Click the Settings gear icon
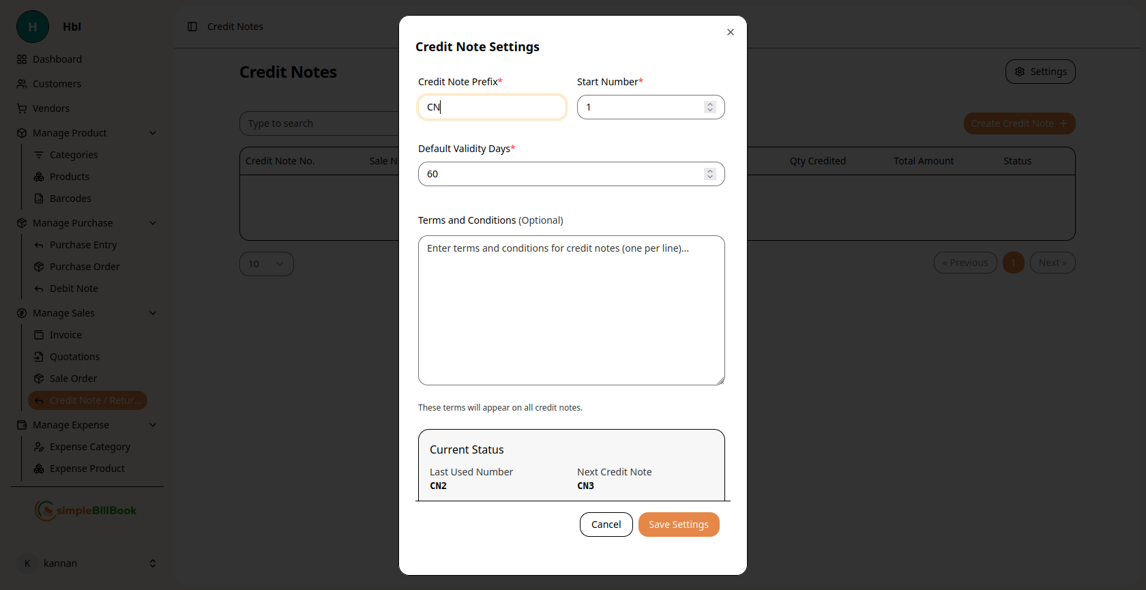 tap(1020, 72)
